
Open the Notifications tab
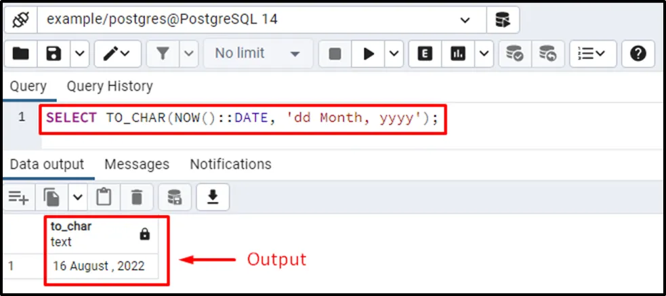(x=230, y=164)
